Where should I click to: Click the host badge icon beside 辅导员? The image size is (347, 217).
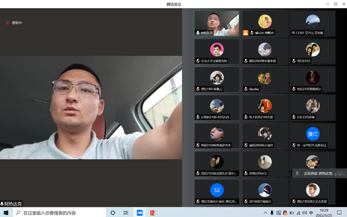click(x=246, y=33)
